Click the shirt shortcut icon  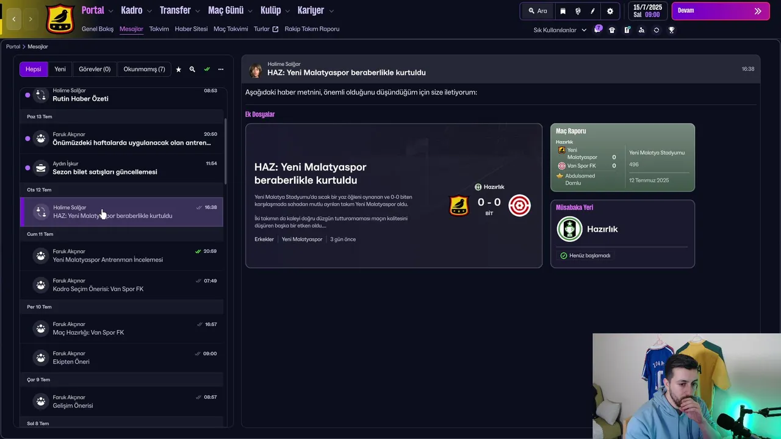612,30
